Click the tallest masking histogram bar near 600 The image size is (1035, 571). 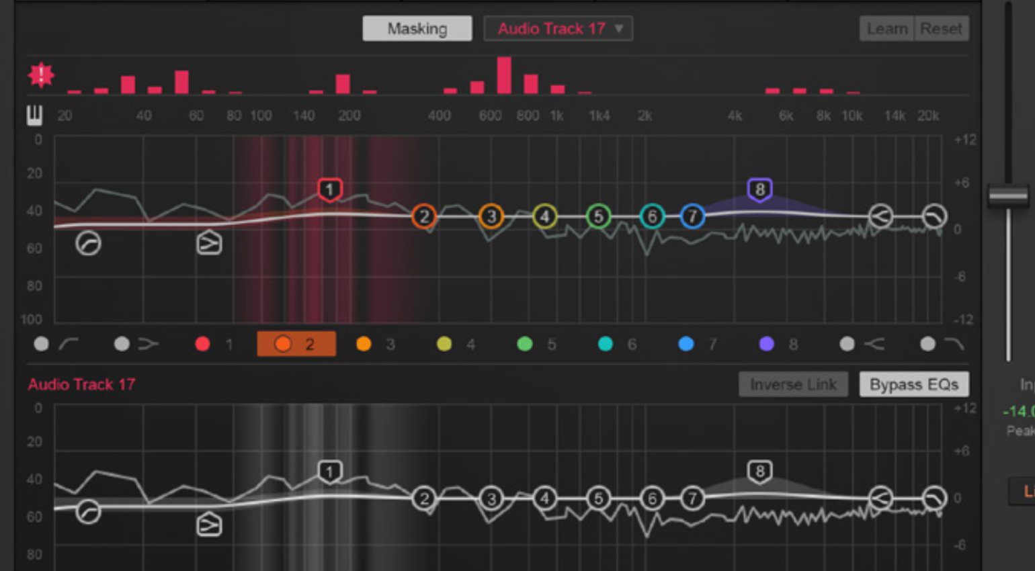[x=504, y=75]
